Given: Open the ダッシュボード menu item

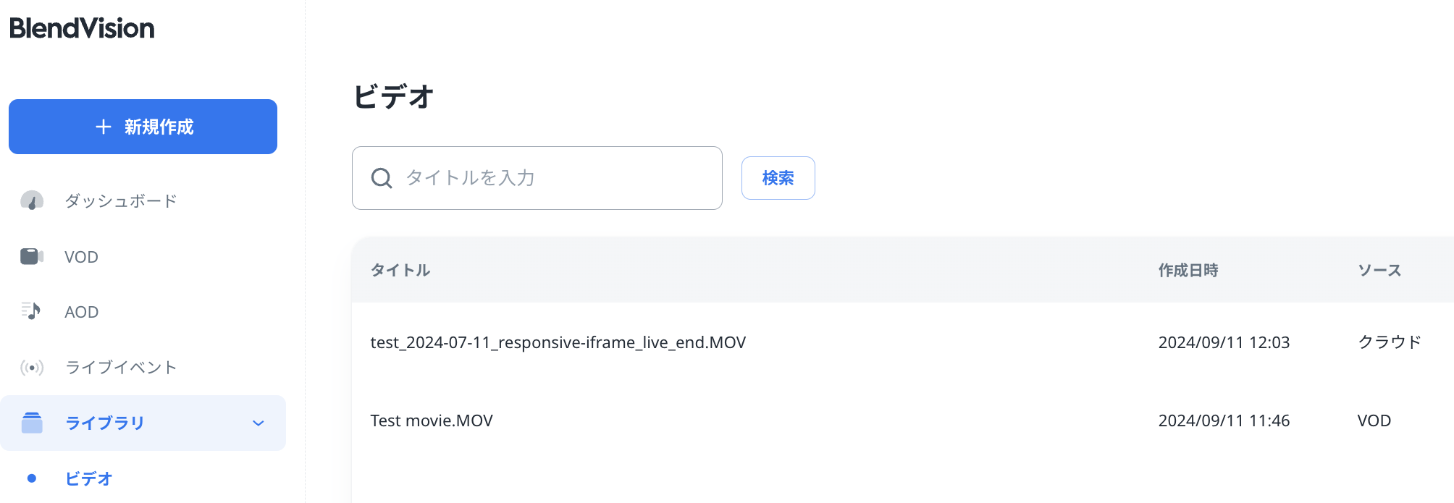Looking at the screenshot, I should pyautogui.click(x=121, y=201).
